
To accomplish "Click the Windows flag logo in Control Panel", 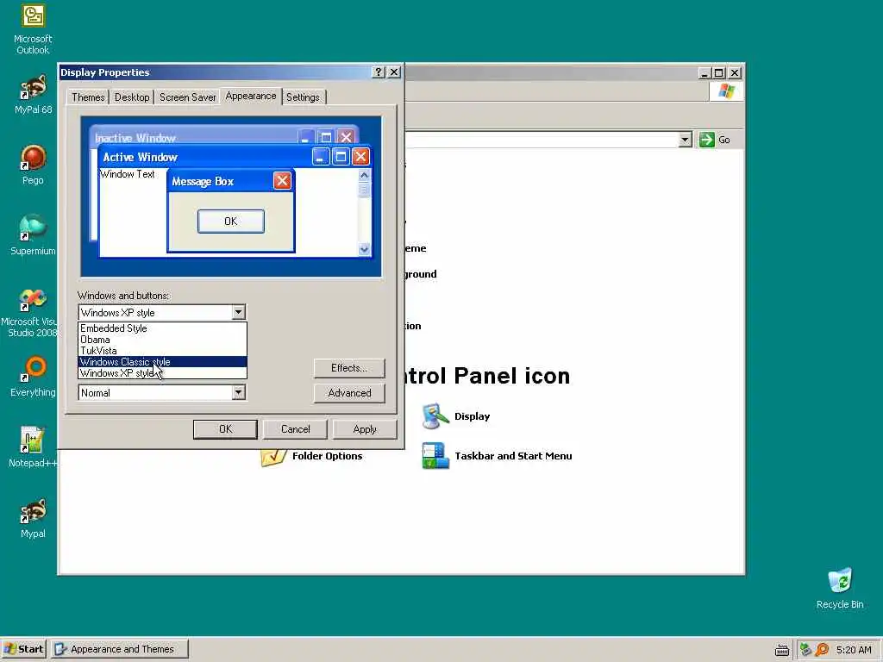I will pos(726,91).
